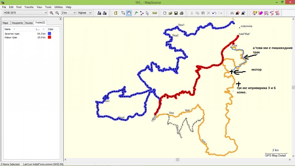
Task: Open the File menu
Action: (4, 7)
